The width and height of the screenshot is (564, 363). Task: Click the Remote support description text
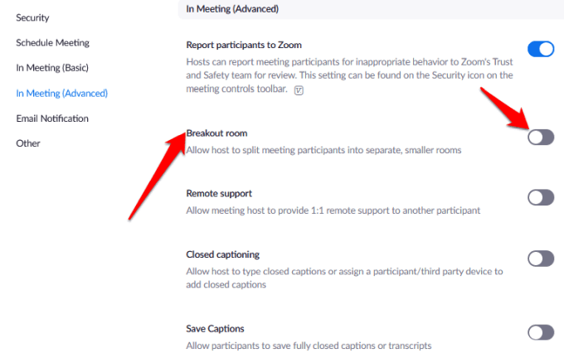333,211
